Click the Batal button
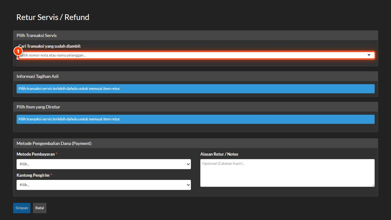 coord(40,208)
